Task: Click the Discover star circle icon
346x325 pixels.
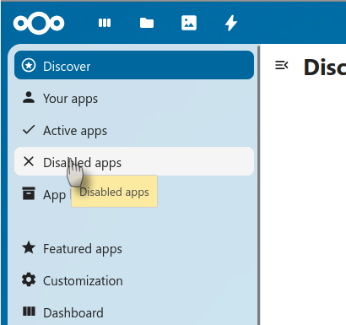Action: [x=29, y=65]
